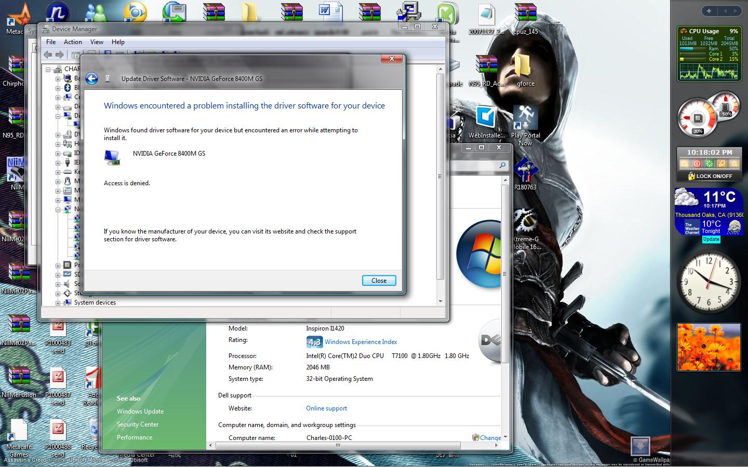This screenshot has width=748, height=467.
Task: Open the File menu in Device Manager
Action: tap(51, 42)
